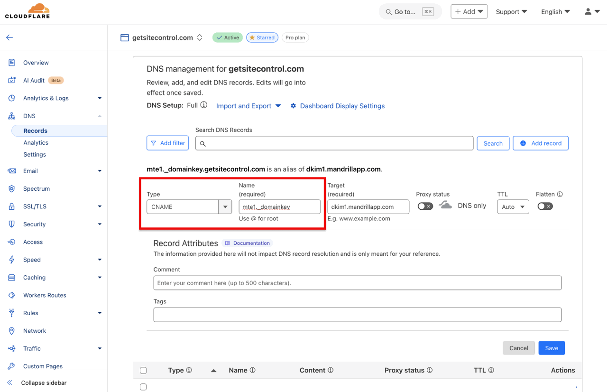Click the back arrow above the sidebar
This screenshot has width=607, height=392.
[9, 37]
